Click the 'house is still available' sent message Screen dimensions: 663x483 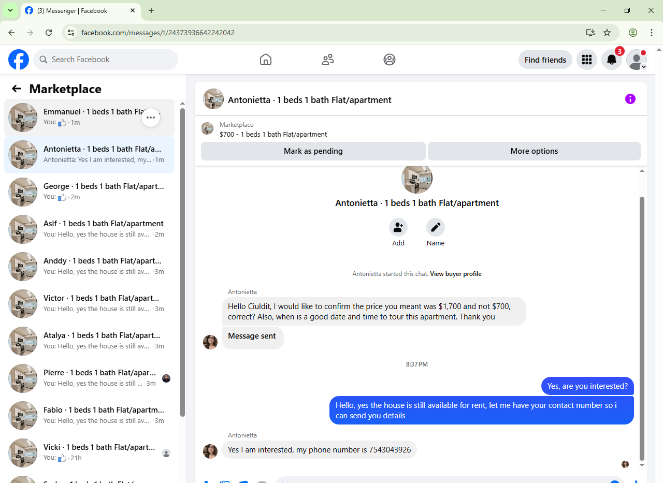pyautogui.click(x=482, y=411)
